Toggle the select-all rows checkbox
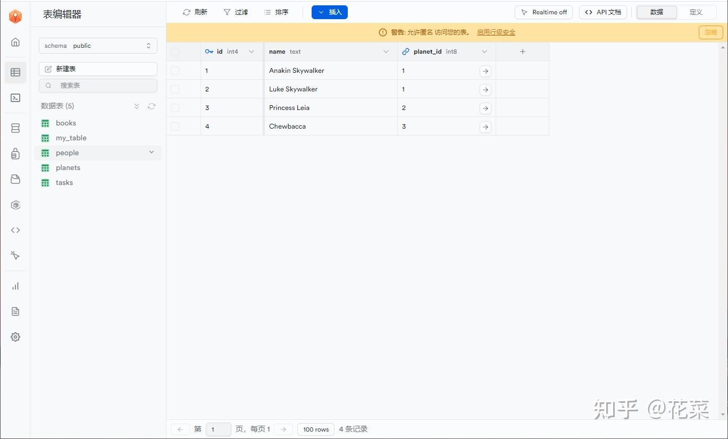Screen dimensions: 728x439 click(175, 52)
